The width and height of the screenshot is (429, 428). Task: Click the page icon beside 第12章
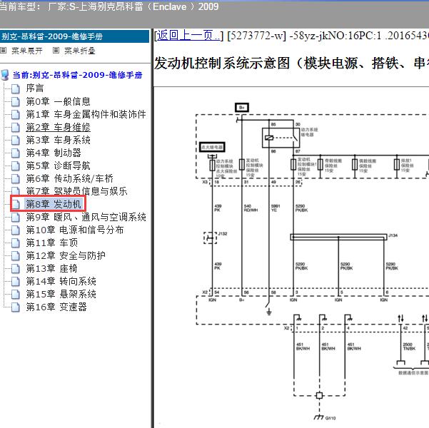[16, 255]
